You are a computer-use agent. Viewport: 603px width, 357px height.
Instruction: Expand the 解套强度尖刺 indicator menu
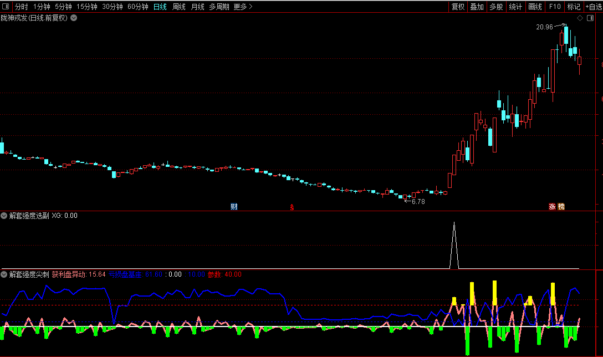(4, 274)
